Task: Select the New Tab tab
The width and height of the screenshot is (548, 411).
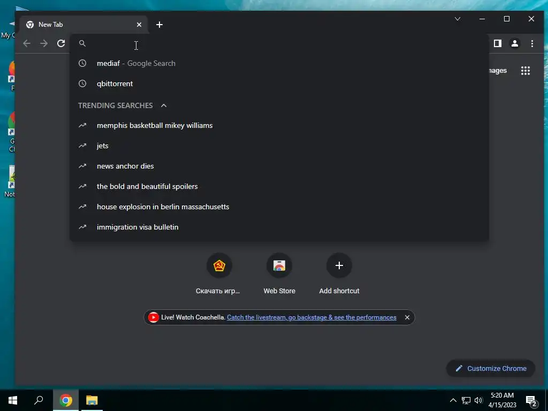Action: (x=84, y=25)
